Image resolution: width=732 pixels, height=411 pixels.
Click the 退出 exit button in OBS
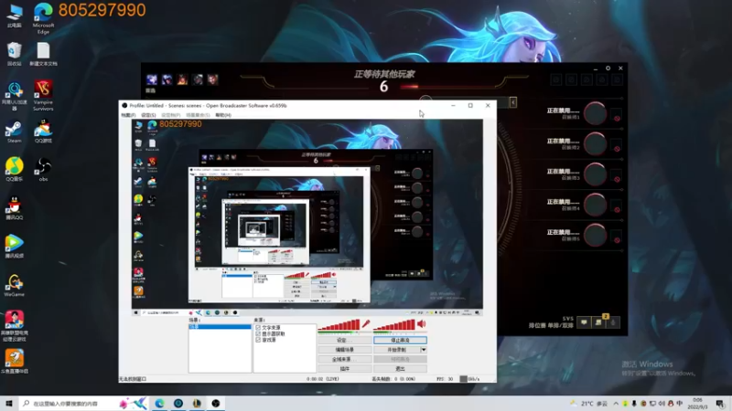point(400,369)
